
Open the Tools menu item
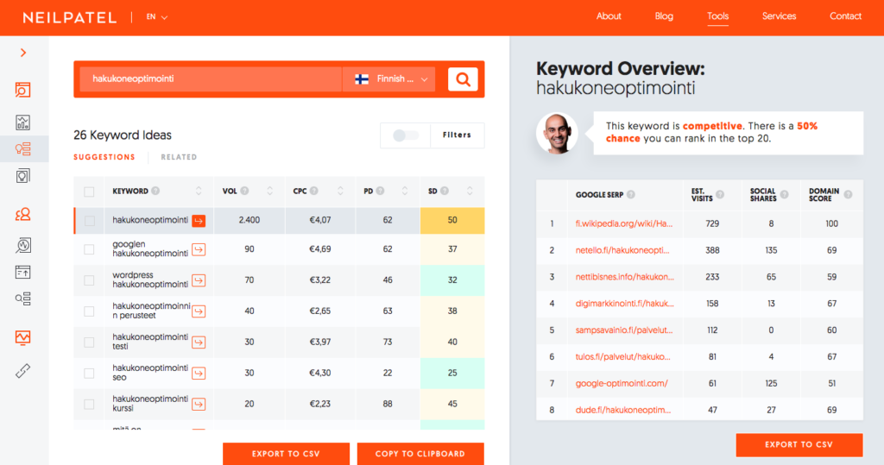coord(717,16)
